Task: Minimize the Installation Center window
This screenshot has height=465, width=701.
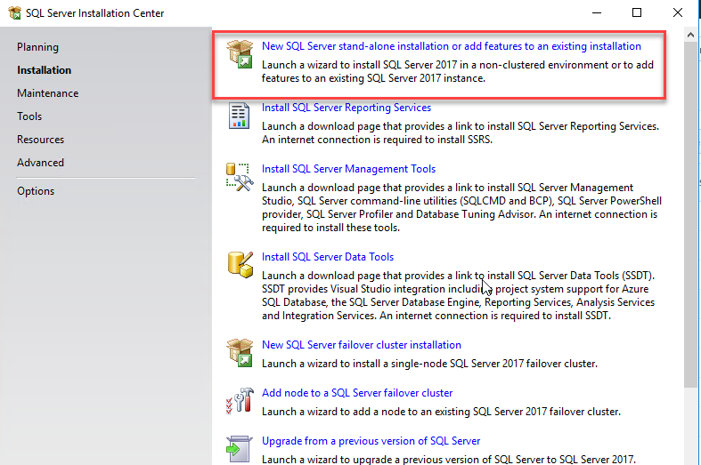Action: click(597, 13)
